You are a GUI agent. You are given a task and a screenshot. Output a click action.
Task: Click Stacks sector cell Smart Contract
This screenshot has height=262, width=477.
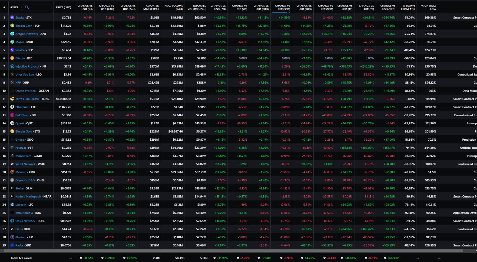[465, 18]
